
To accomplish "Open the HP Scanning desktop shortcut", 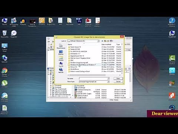I will click(x=14, y=22).
